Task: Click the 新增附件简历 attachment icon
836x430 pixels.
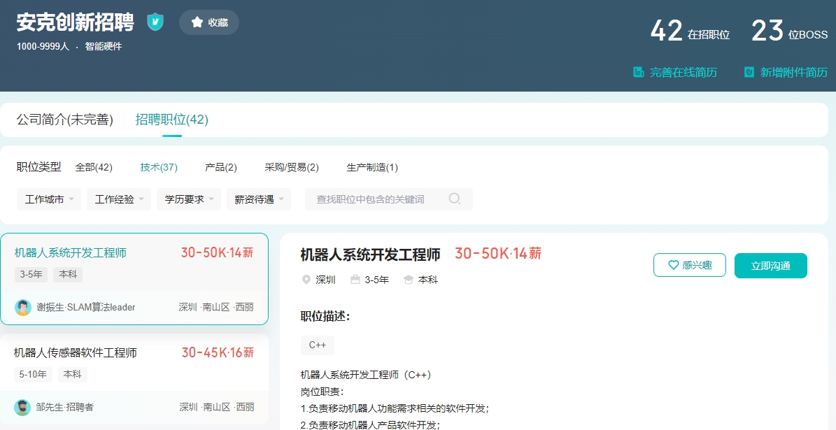Action: click(x=749, y=72)
